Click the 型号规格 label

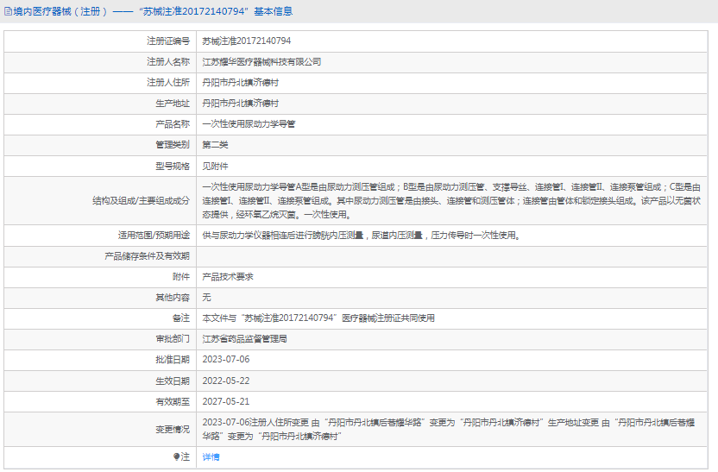pyautogui.click(x=173, y=167)
